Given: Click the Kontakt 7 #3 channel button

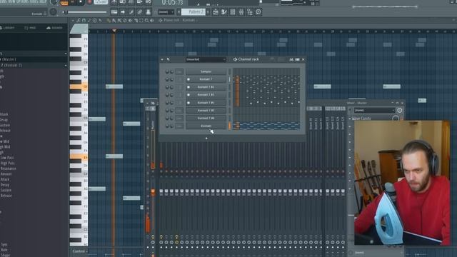Looking at the screenshot, I should coord(206,95).
